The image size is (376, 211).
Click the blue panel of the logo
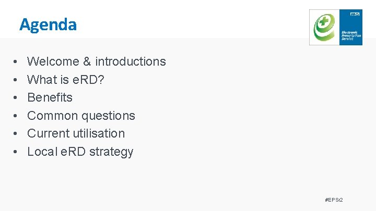coord(351,23)
